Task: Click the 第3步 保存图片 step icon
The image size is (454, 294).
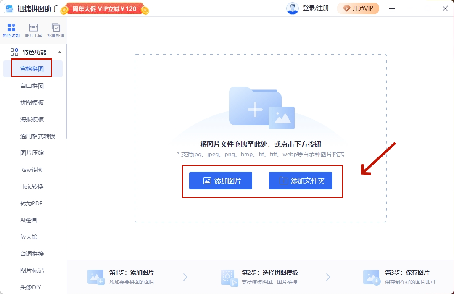Action: coord(371,277)
